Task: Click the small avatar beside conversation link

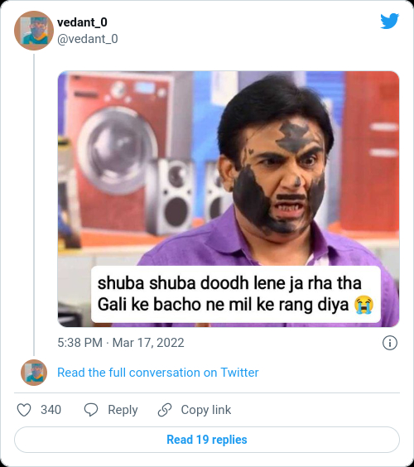Action: pos(34,373)
